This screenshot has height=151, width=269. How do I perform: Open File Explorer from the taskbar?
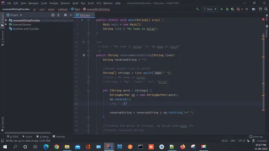tap(67, 147)
